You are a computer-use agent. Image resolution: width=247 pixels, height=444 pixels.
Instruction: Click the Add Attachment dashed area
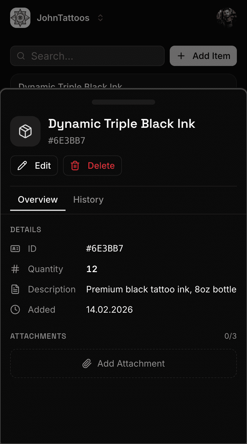(123, 363)
